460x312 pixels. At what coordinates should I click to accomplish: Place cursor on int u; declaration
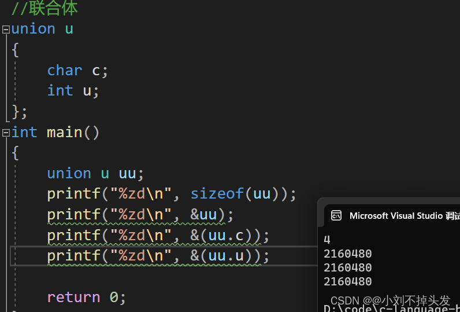tap(73, 91)
